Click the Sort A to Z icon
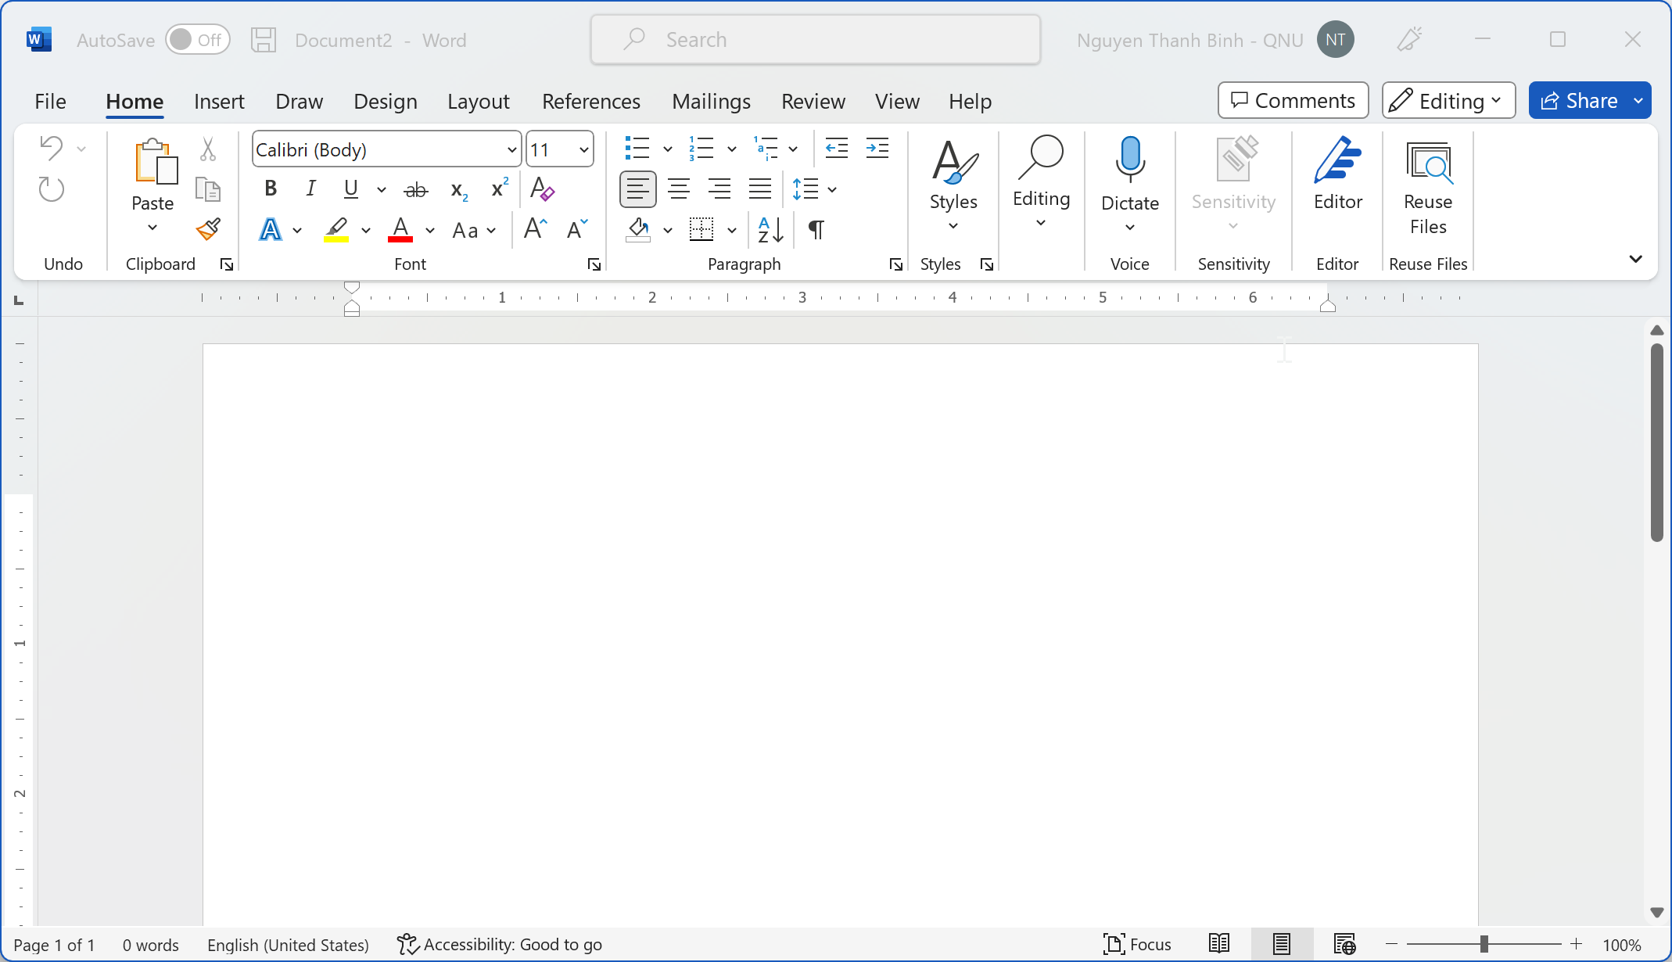The height and width of the screenshot is (962, 1672). click(x=770, y=229)
